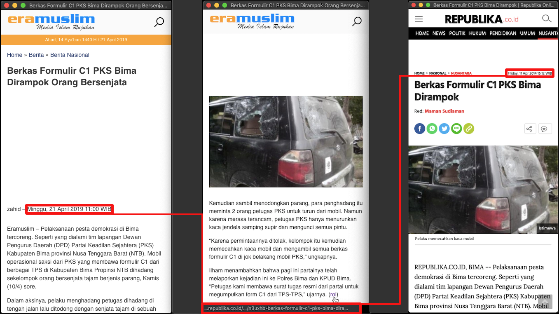Open comments using the speech bubble icon
This screenshot has height=314, width=559.
tap(544, 129)
